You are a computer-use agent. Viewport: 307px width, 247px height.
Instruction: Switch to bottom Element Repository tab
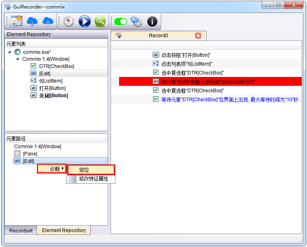pos(64,230)
